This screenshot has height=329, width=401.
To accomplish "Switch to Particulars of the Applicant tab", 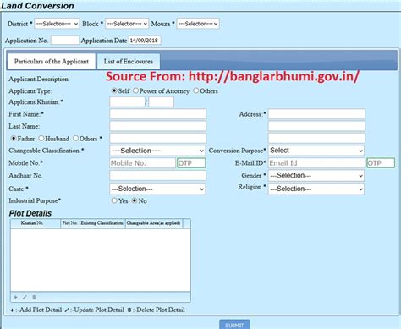I will (x=52, y=62).
